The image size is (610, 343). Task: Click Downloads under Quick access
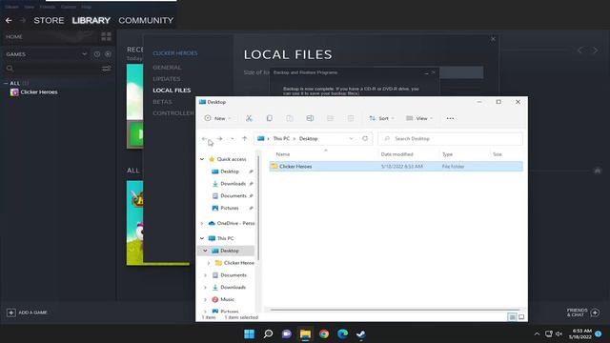[x=233, y=184]
